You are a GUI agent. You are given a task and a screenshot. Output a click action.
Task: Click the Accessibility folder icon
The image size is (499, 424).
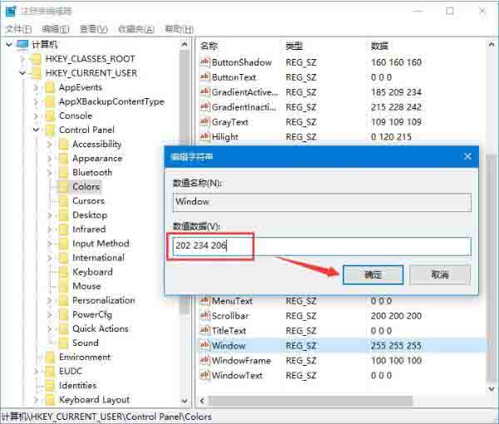[x=63, y=145]
